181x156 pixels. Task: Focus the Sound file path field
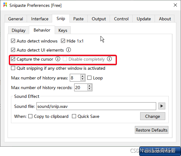pyautogui.click(x=96, y=106)
